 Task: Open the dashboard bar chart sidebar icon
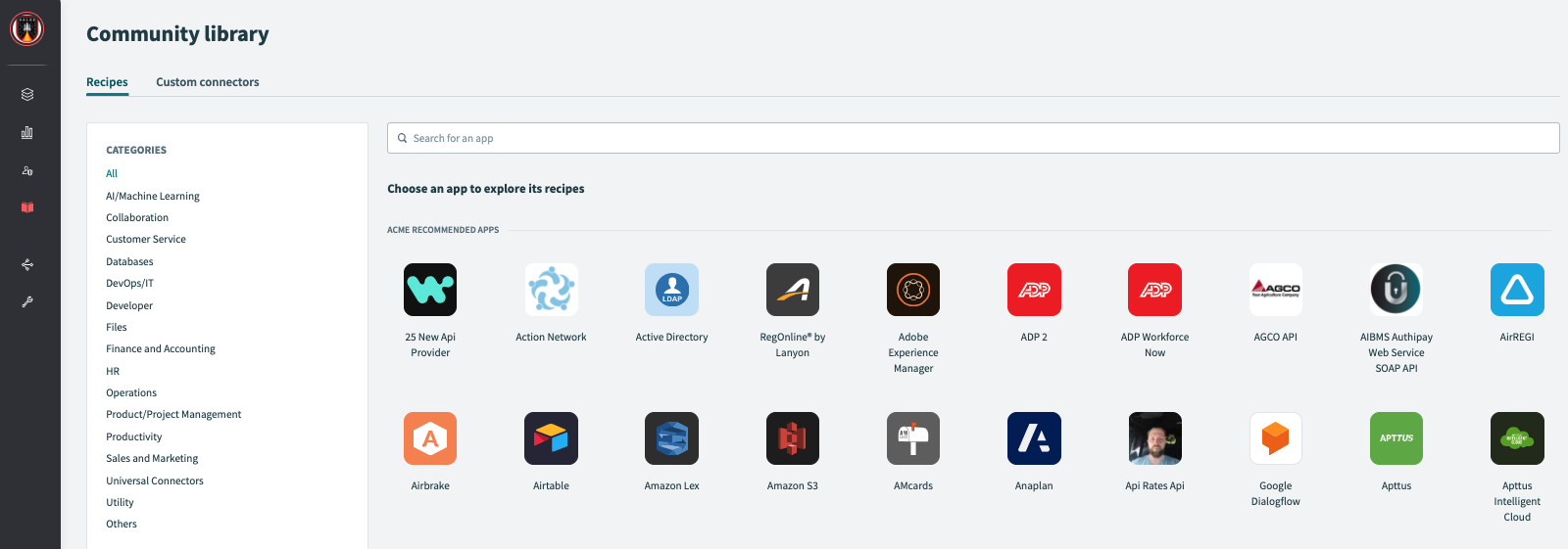click(x=27, y=132)
